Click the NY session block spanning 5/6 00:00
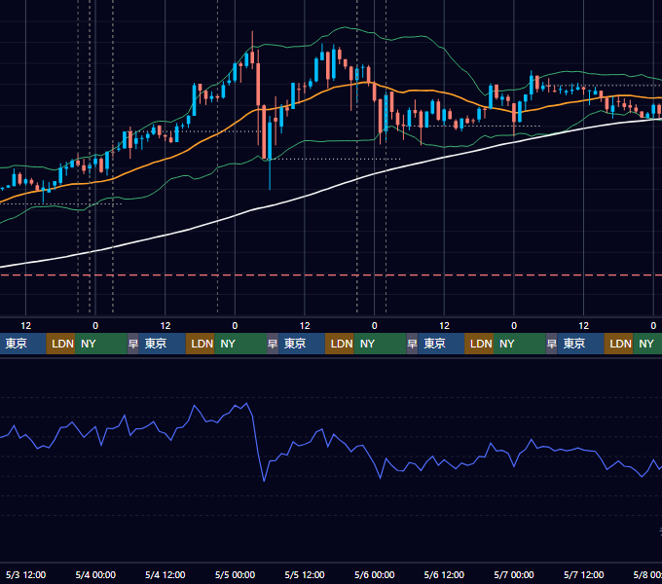The width and height of the screenshot is (662, 584). point(380,344)
